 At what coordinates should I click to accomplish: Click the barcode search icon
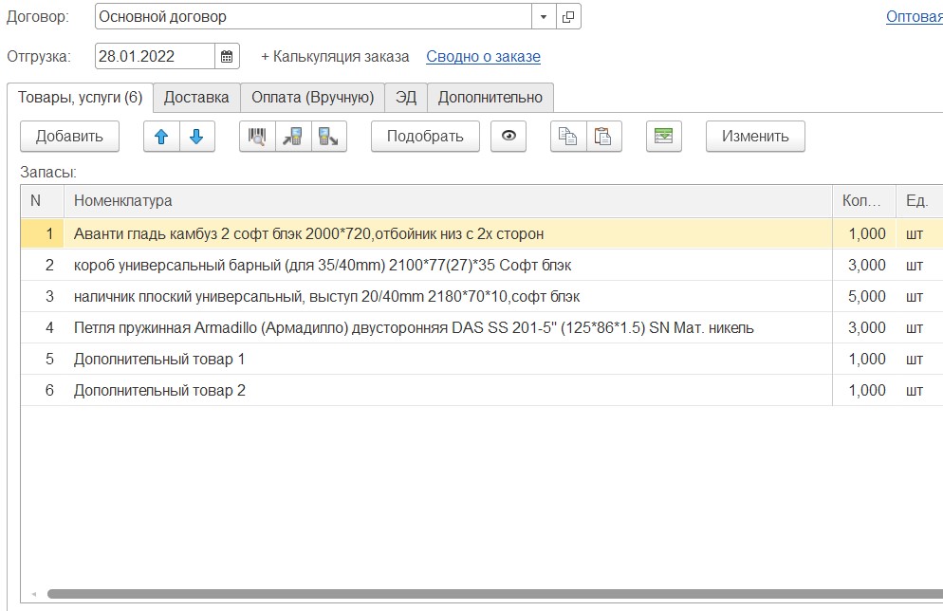pos(257,136)
